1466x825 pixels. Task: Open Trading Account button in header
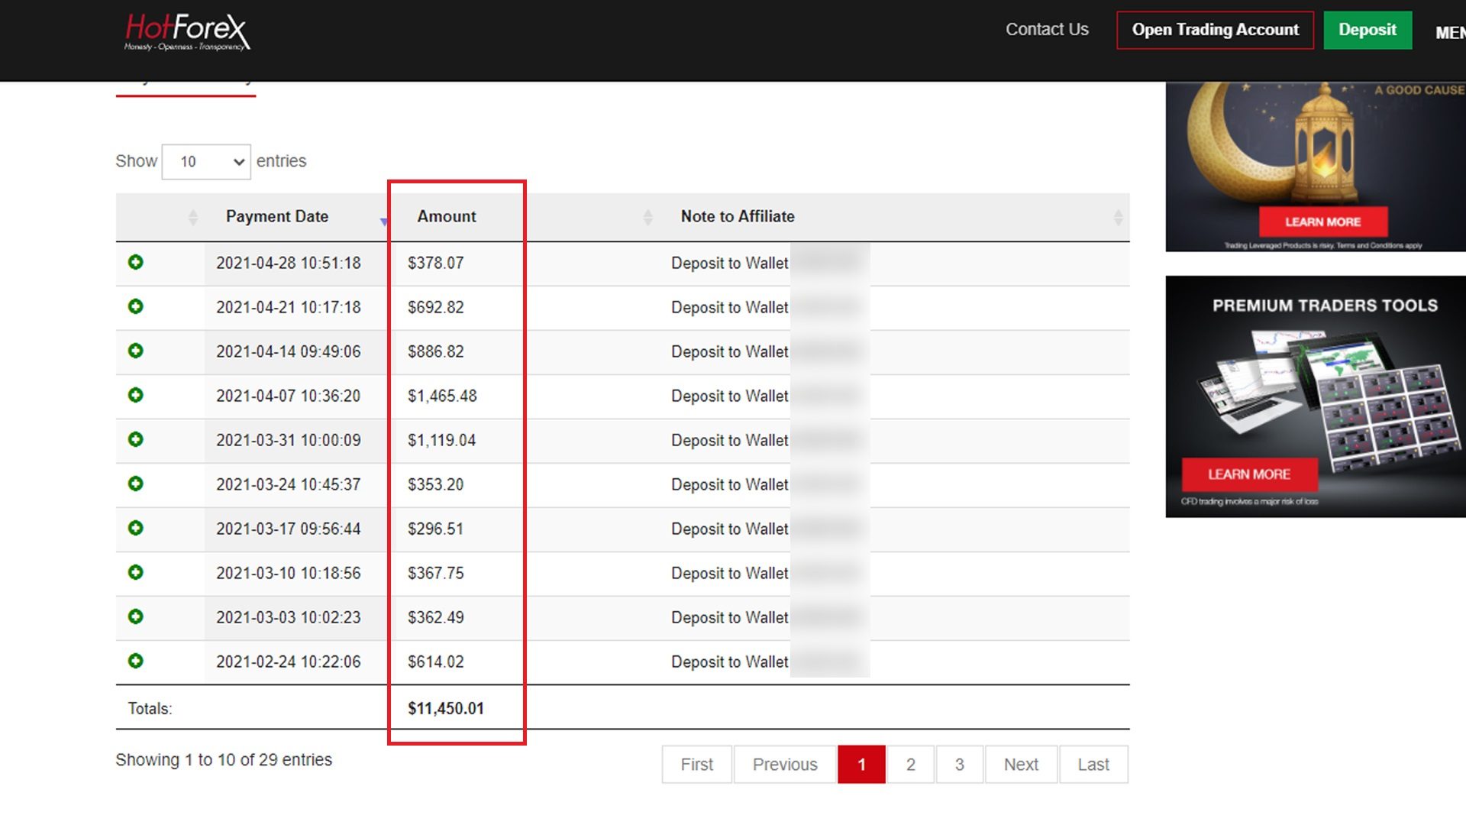pos(1215,31)
